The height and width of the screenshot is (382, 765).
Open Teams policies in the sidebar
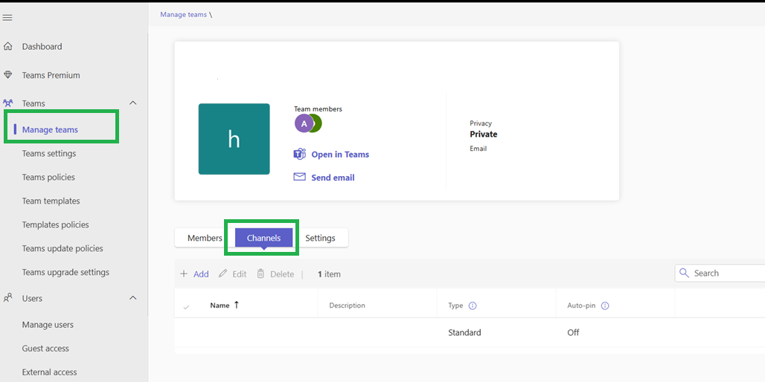click(48, 178)
